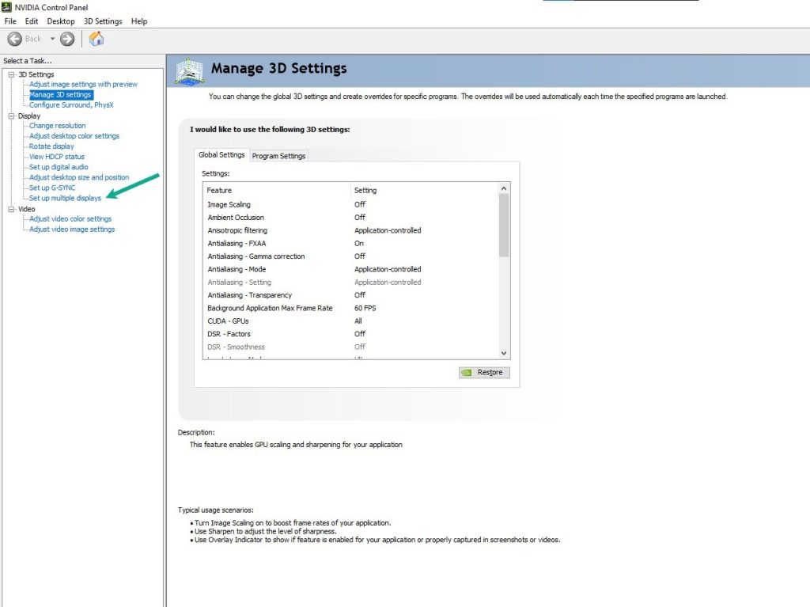Click the NVIDIA Control Panel title icon
Viewport: 810px width, 607px height.
[6, 7]
